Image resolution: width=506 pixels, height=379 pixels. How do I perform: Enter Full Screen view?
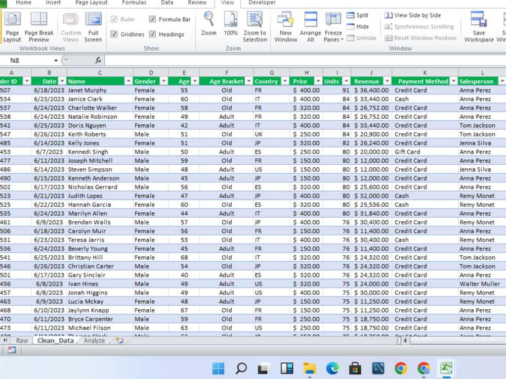point(93,27)
